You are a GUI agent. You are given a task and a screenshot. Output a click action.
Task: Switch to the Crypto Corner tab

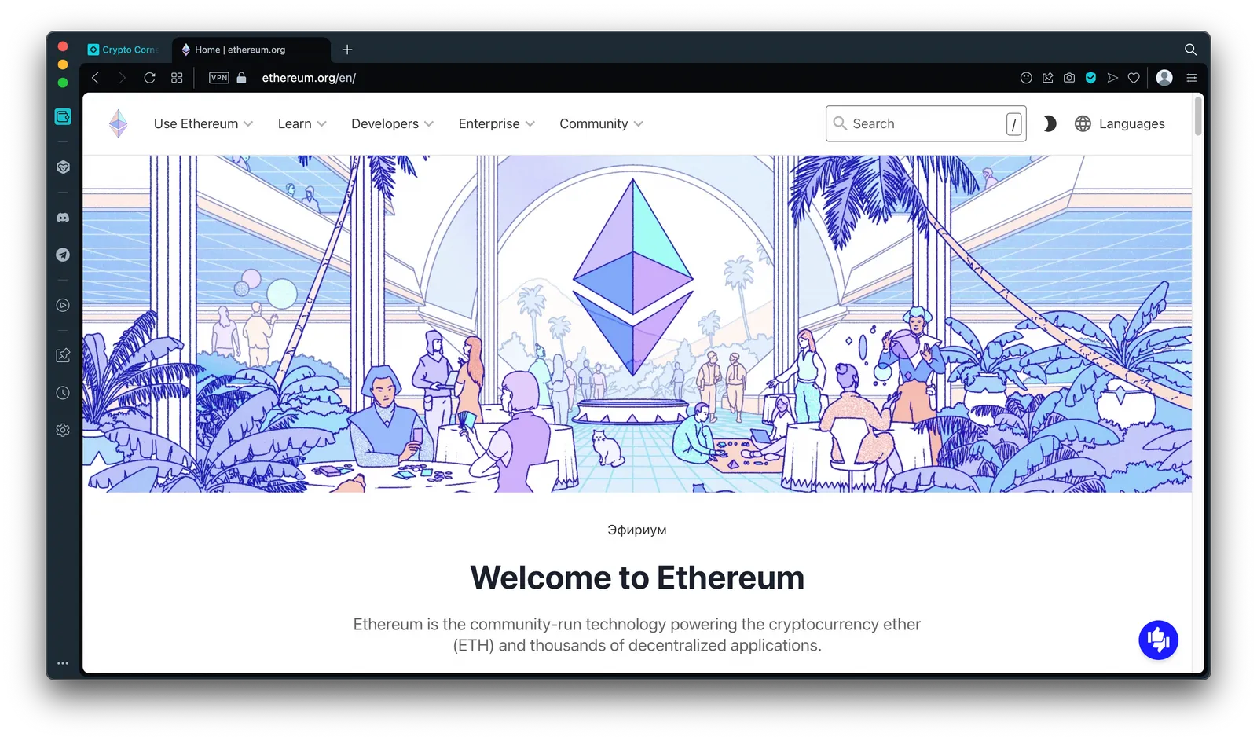(123, 50)
